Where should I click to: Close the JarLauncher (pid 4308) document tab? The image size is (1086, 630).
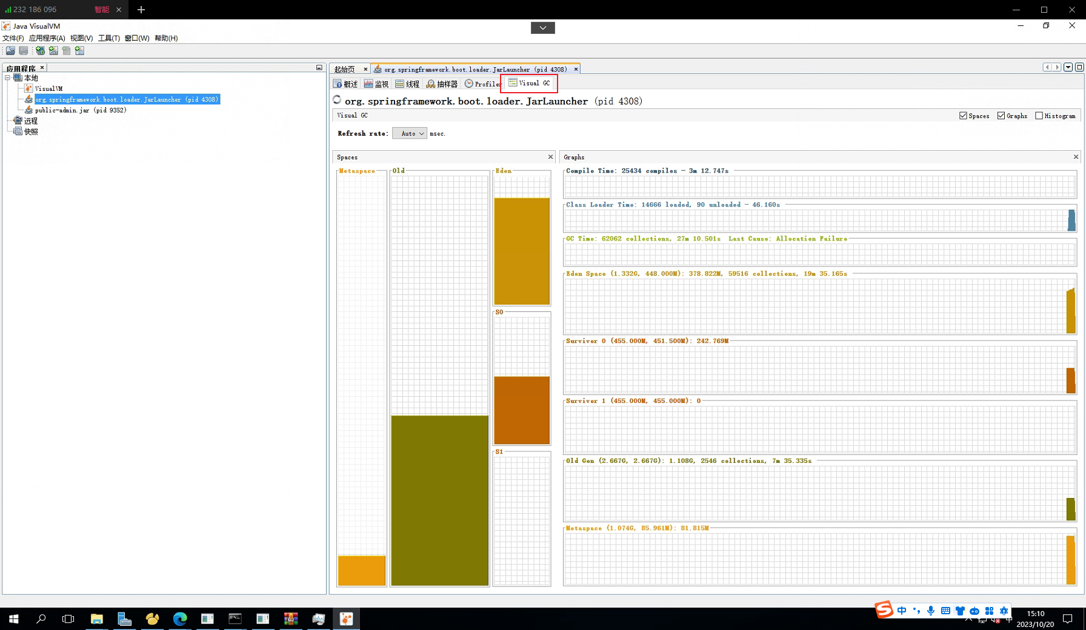pyautogui.click(x=576, y=69)
